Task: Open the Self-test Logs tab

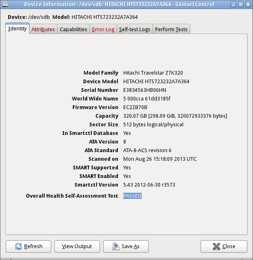Action: point(135,29)
